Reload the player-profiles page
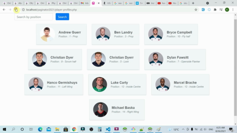The image size is (237, 133). pyautogui.click(x=16, y=10)
